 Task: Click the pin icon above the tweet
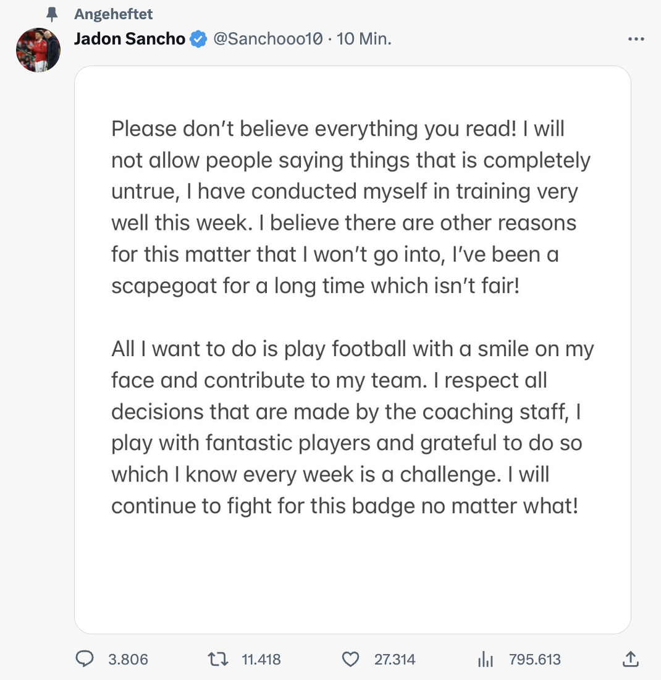[52, 14]
